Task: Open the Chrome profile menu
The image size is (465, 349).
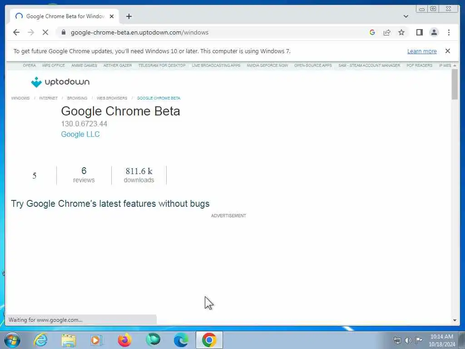Action: 434,32
